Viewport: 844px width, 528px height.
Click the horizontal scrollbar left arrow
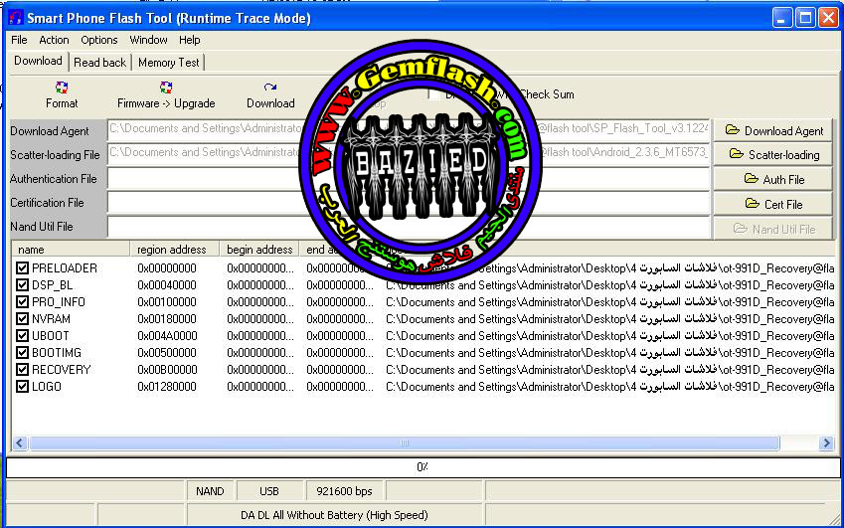point(20,442)
